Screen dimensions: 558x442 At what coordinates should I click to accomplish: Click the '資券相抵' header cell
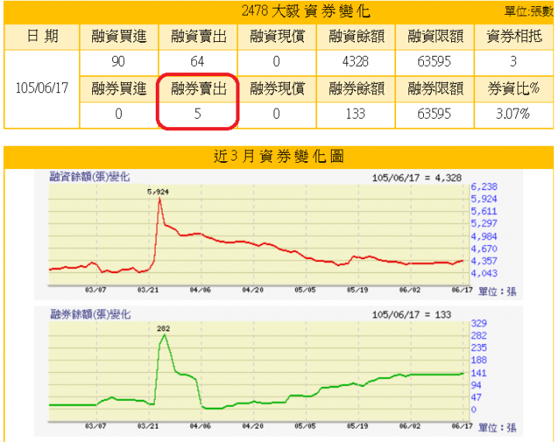point(514,36)
